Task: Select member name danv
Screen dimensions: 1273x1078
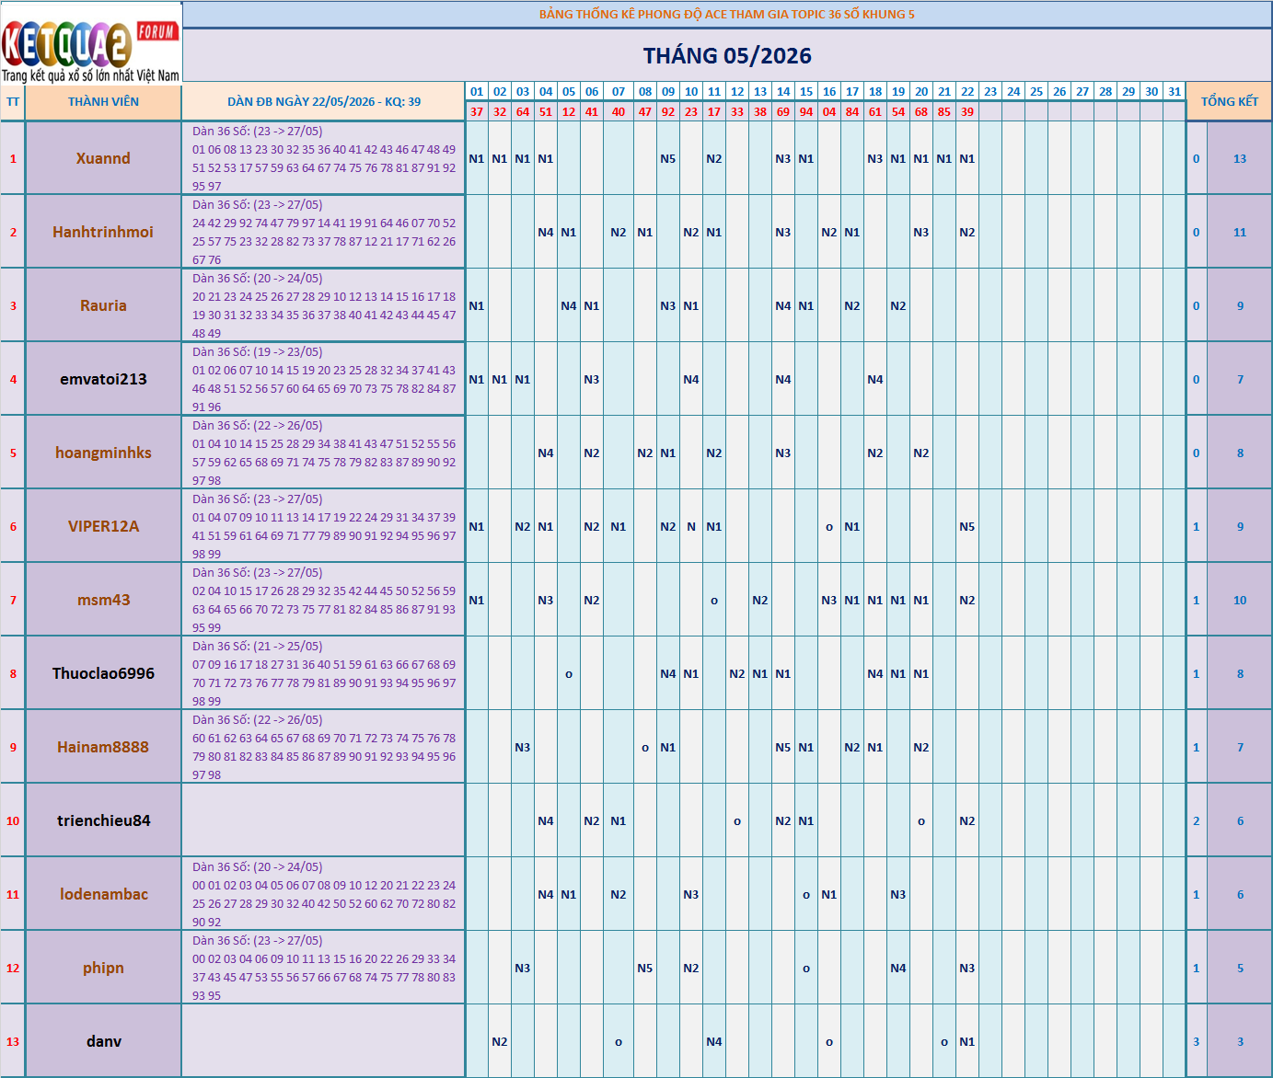Action: coord(103,1041)
